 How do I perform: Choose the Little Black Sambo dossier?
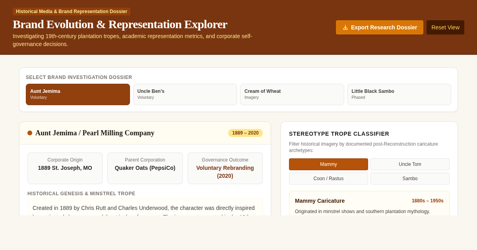click(399, 94)
